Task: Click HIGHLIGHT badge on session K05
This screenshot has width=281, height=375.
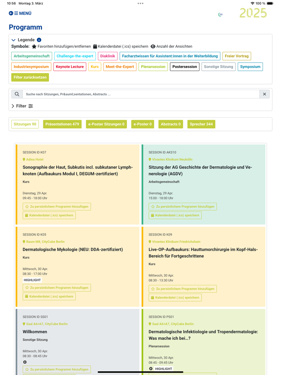Action: tap(32, 280)
